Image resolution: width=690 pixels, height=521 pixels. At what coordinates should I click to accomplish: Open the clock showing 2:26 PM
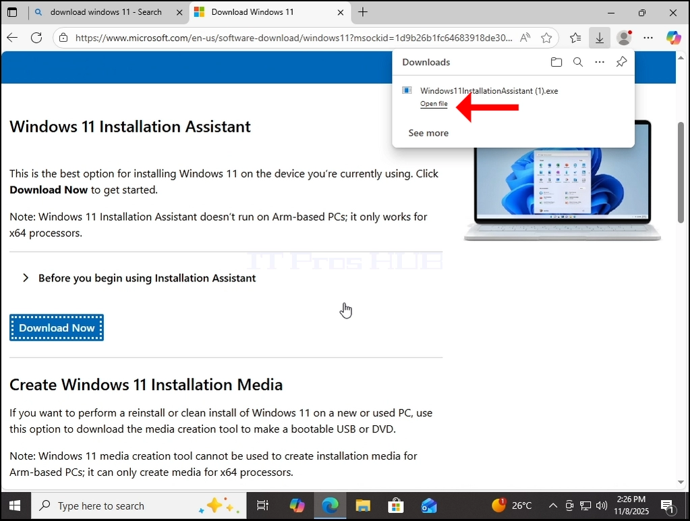coord(631,505)
